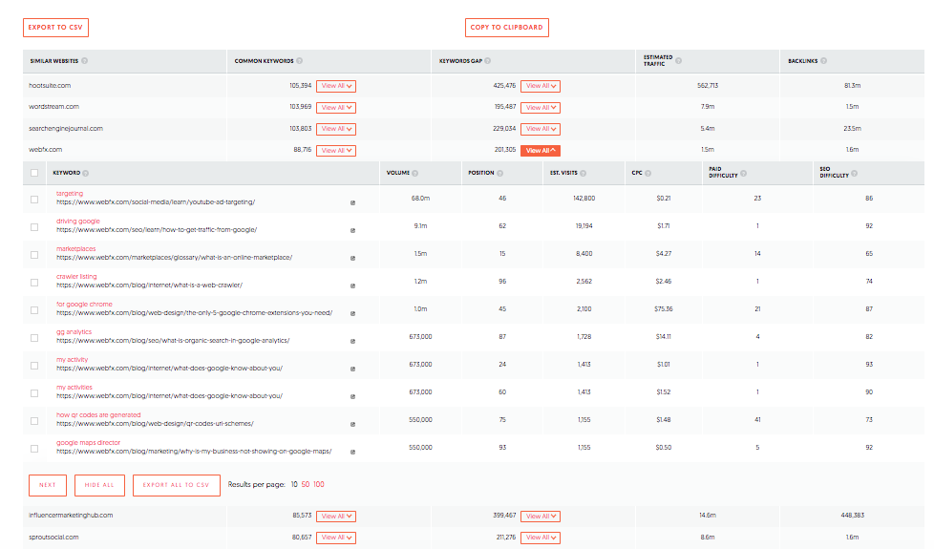This screenshot has height=549, width=934.
Task: Click the info icon next to CPC column
Action: [648, 173]
